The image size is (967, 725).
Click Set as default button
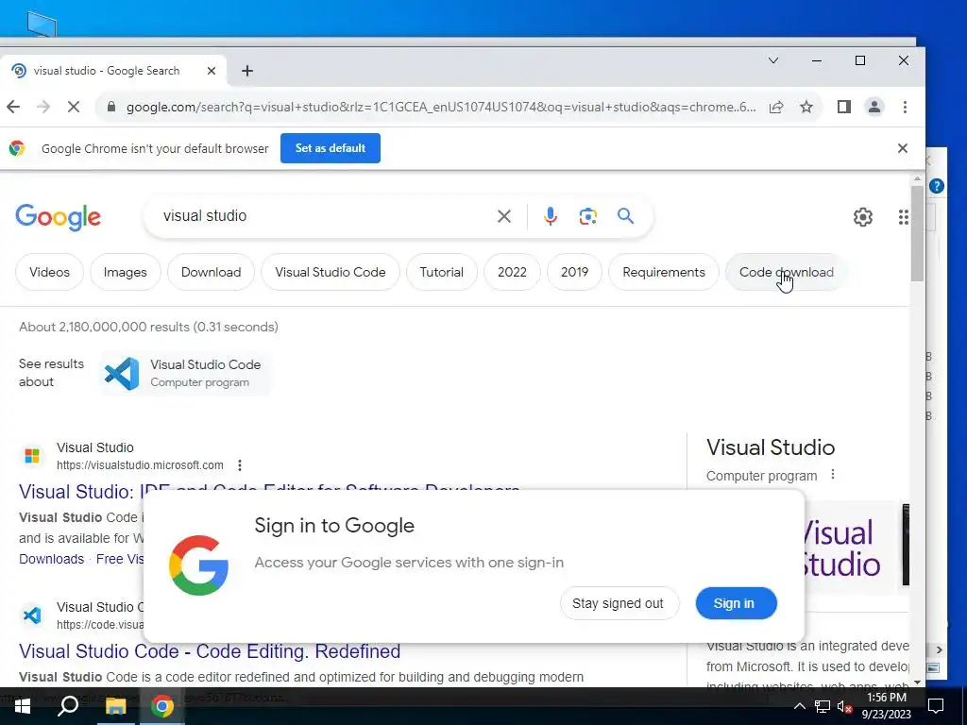[330, 148]
